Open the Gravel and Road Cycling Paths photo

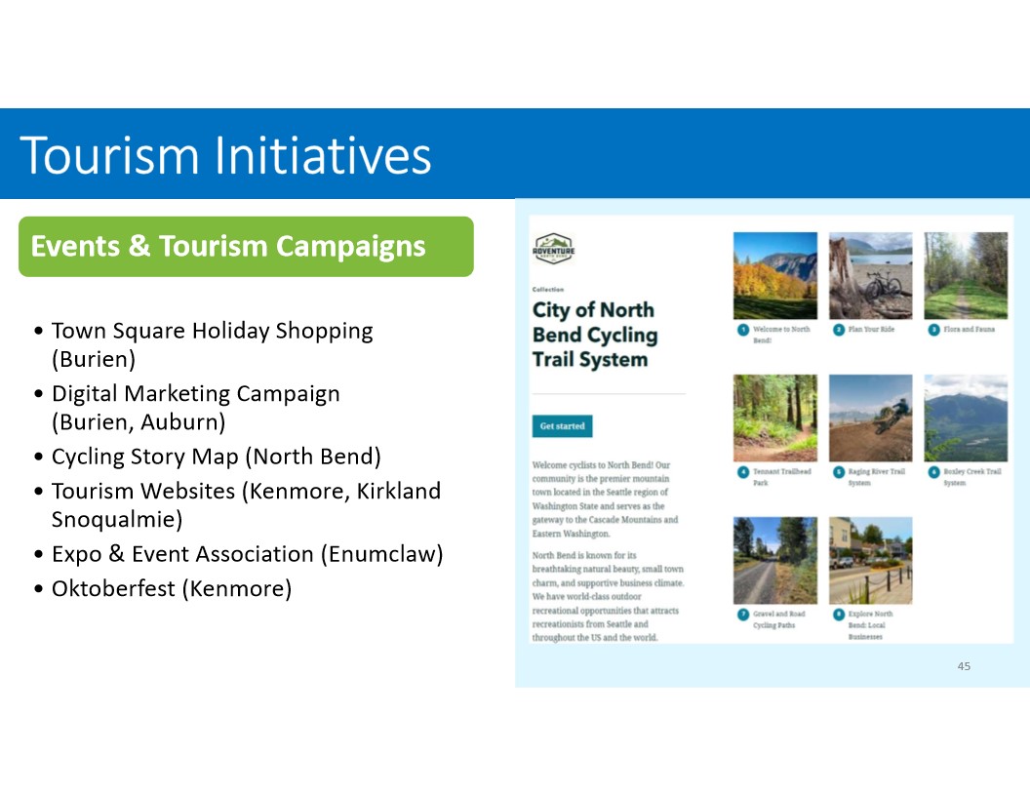pyautogui.click(x=774, y=560)
